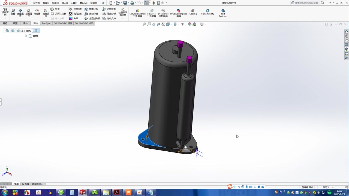Open 误差分析 deviation analysis
349x196 pixels.
pos(76,9)
